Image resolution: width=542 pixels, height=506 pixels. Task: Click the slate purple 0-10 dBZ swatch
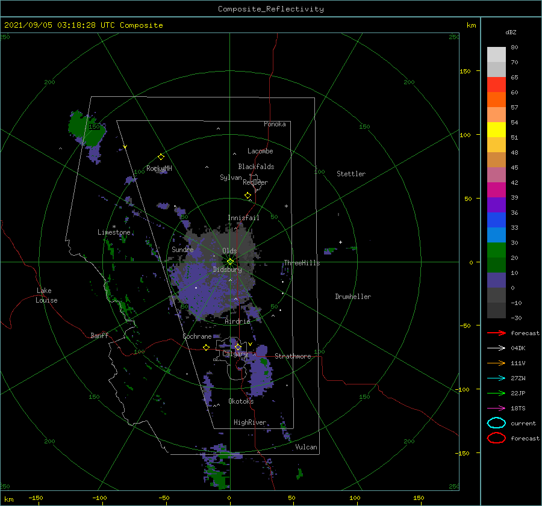click(496, 280)
